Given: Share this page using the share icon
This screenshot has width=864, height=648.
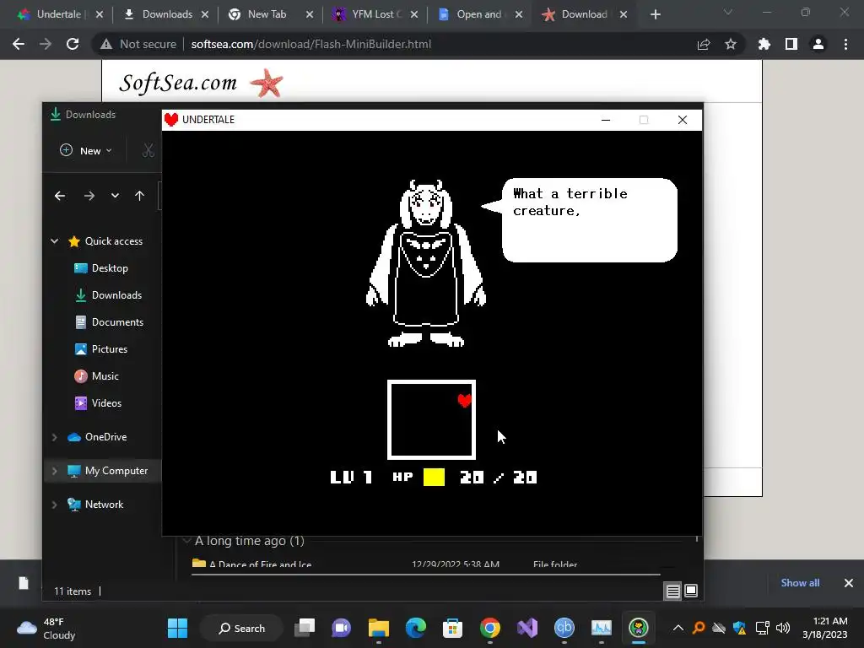Looking at the screenshot, I should click(704, 44).
